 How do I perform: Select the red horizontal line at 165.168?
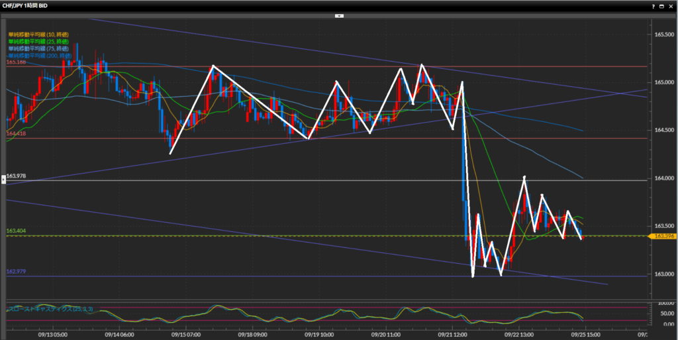(331, 66)
